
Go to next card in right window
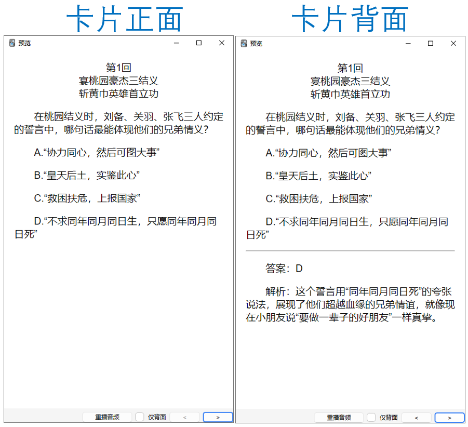click(449, 418)
